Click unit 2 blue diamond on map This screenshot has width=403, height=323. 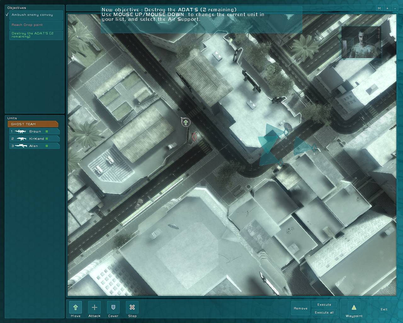(286, 133)
